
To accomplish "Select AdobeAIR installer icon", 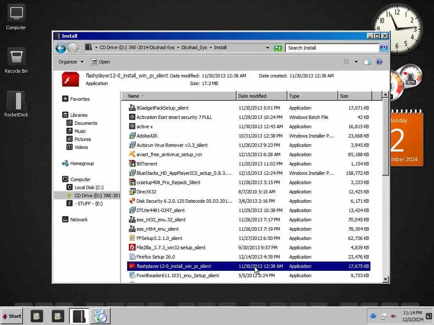I will coord(132,136).
